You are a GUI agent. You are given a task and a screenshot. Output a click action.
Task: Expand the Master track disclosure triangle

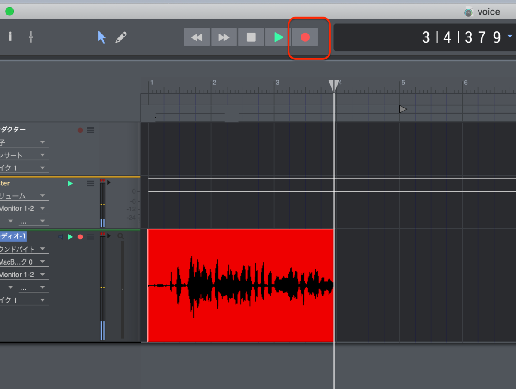pyautogui.click(x=109, y=182)
